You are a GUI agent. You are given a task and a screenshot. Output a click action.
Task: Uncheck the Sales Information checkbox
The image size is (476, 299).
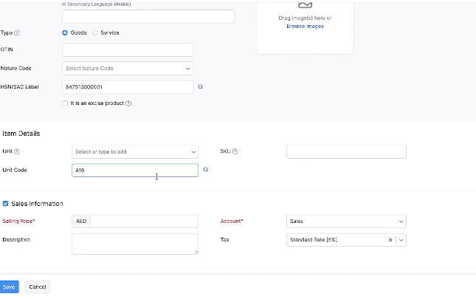pyautogui.click(x=5, y=203)
